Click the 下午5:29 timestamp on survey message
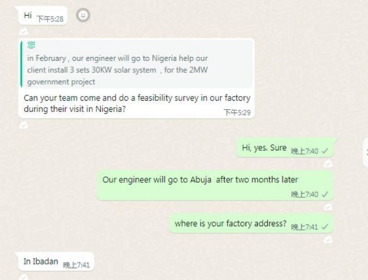368x280 pixels. [x=237, y=113]
